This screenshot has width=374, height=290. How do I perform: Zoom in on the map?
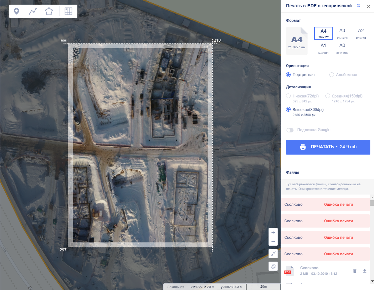273,233
